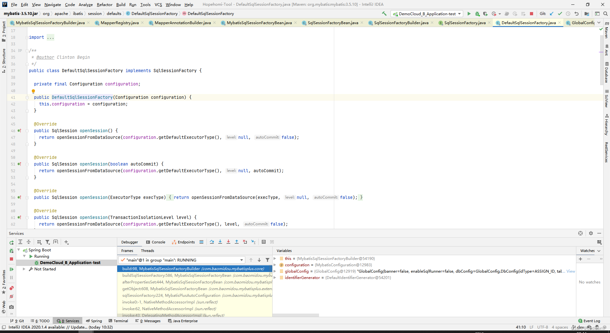
Task: Open Group By menu in Services toolbar
Action: [39, 242]
